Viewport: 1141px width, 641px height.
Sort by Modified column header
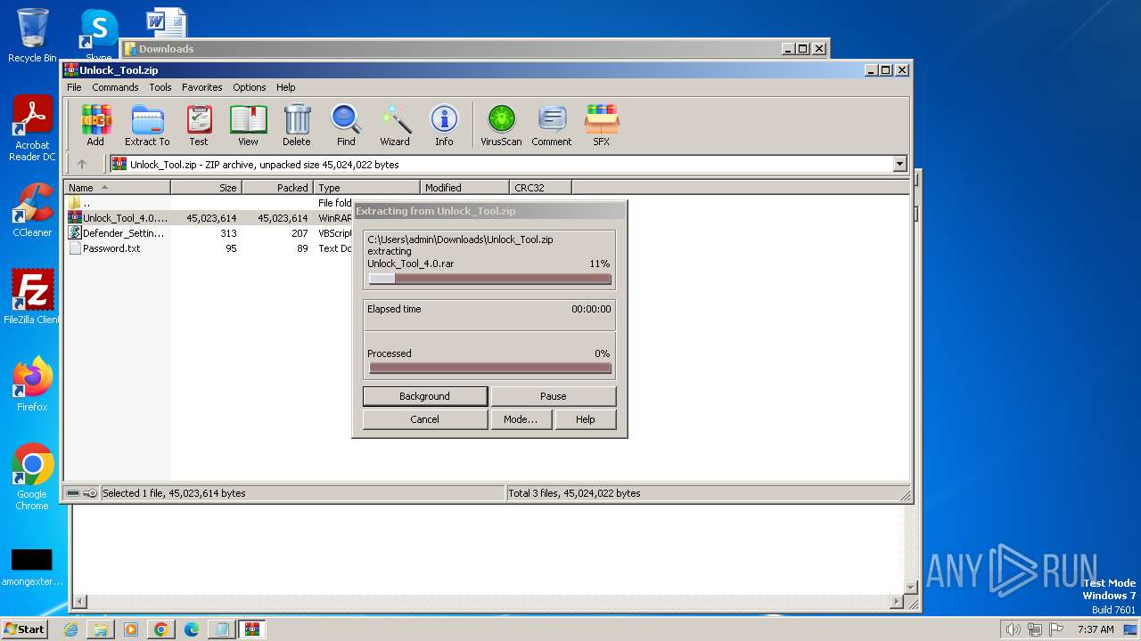464,188
